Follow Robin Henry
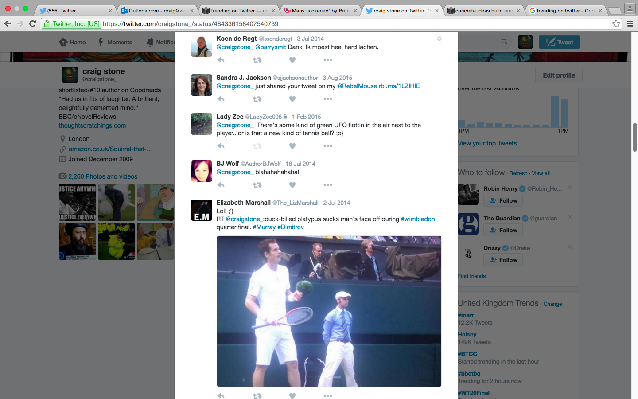638x399 pixels. [x=503, y=200]
